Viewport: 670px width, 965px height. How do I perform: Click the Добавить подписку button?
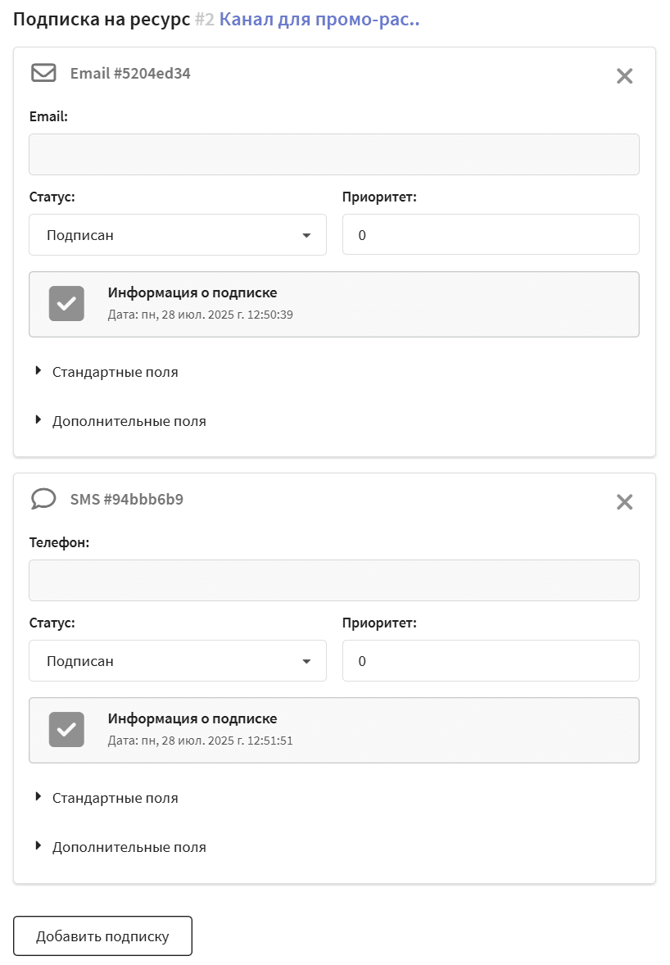pyautogui.click(x=102, y=935)
